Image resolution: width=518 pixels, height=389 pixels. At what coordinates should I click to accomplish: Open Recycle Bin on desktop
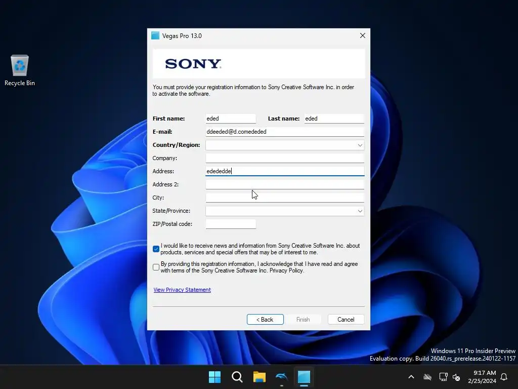tap(20, 70)
